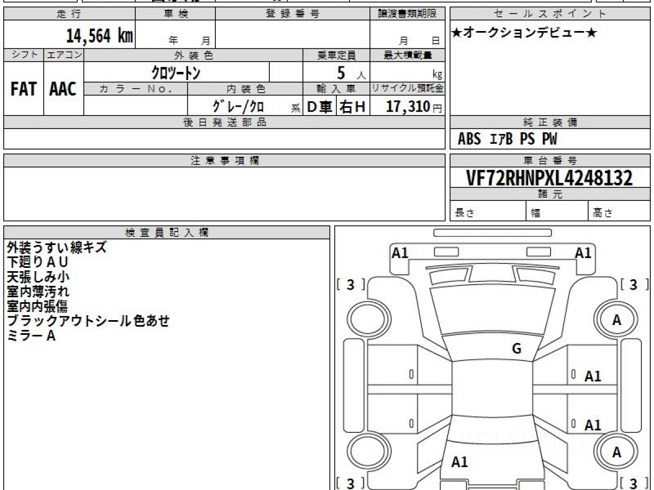Click the D車 import value
654x490 pixels.
click(x=320, y=107)
